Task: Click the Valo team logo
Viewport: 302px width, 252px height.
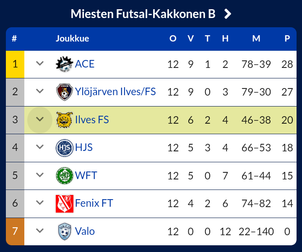Action: 65,231
